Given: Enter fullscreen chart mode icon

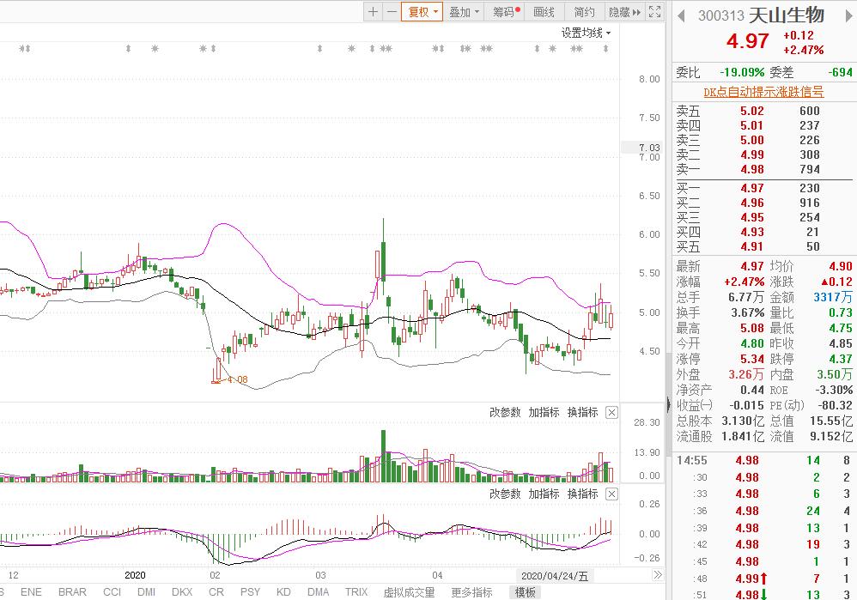Looking at the screenshot, I should (655, 12).
